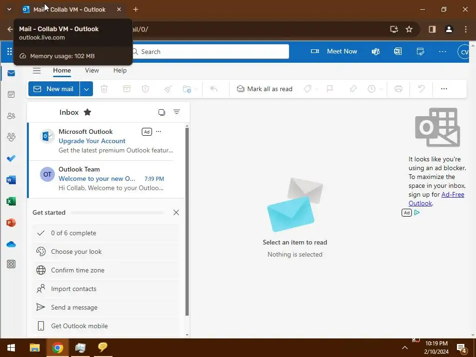
Task: Open the Ad-Free Outlook link
Action: pos(436,199)
